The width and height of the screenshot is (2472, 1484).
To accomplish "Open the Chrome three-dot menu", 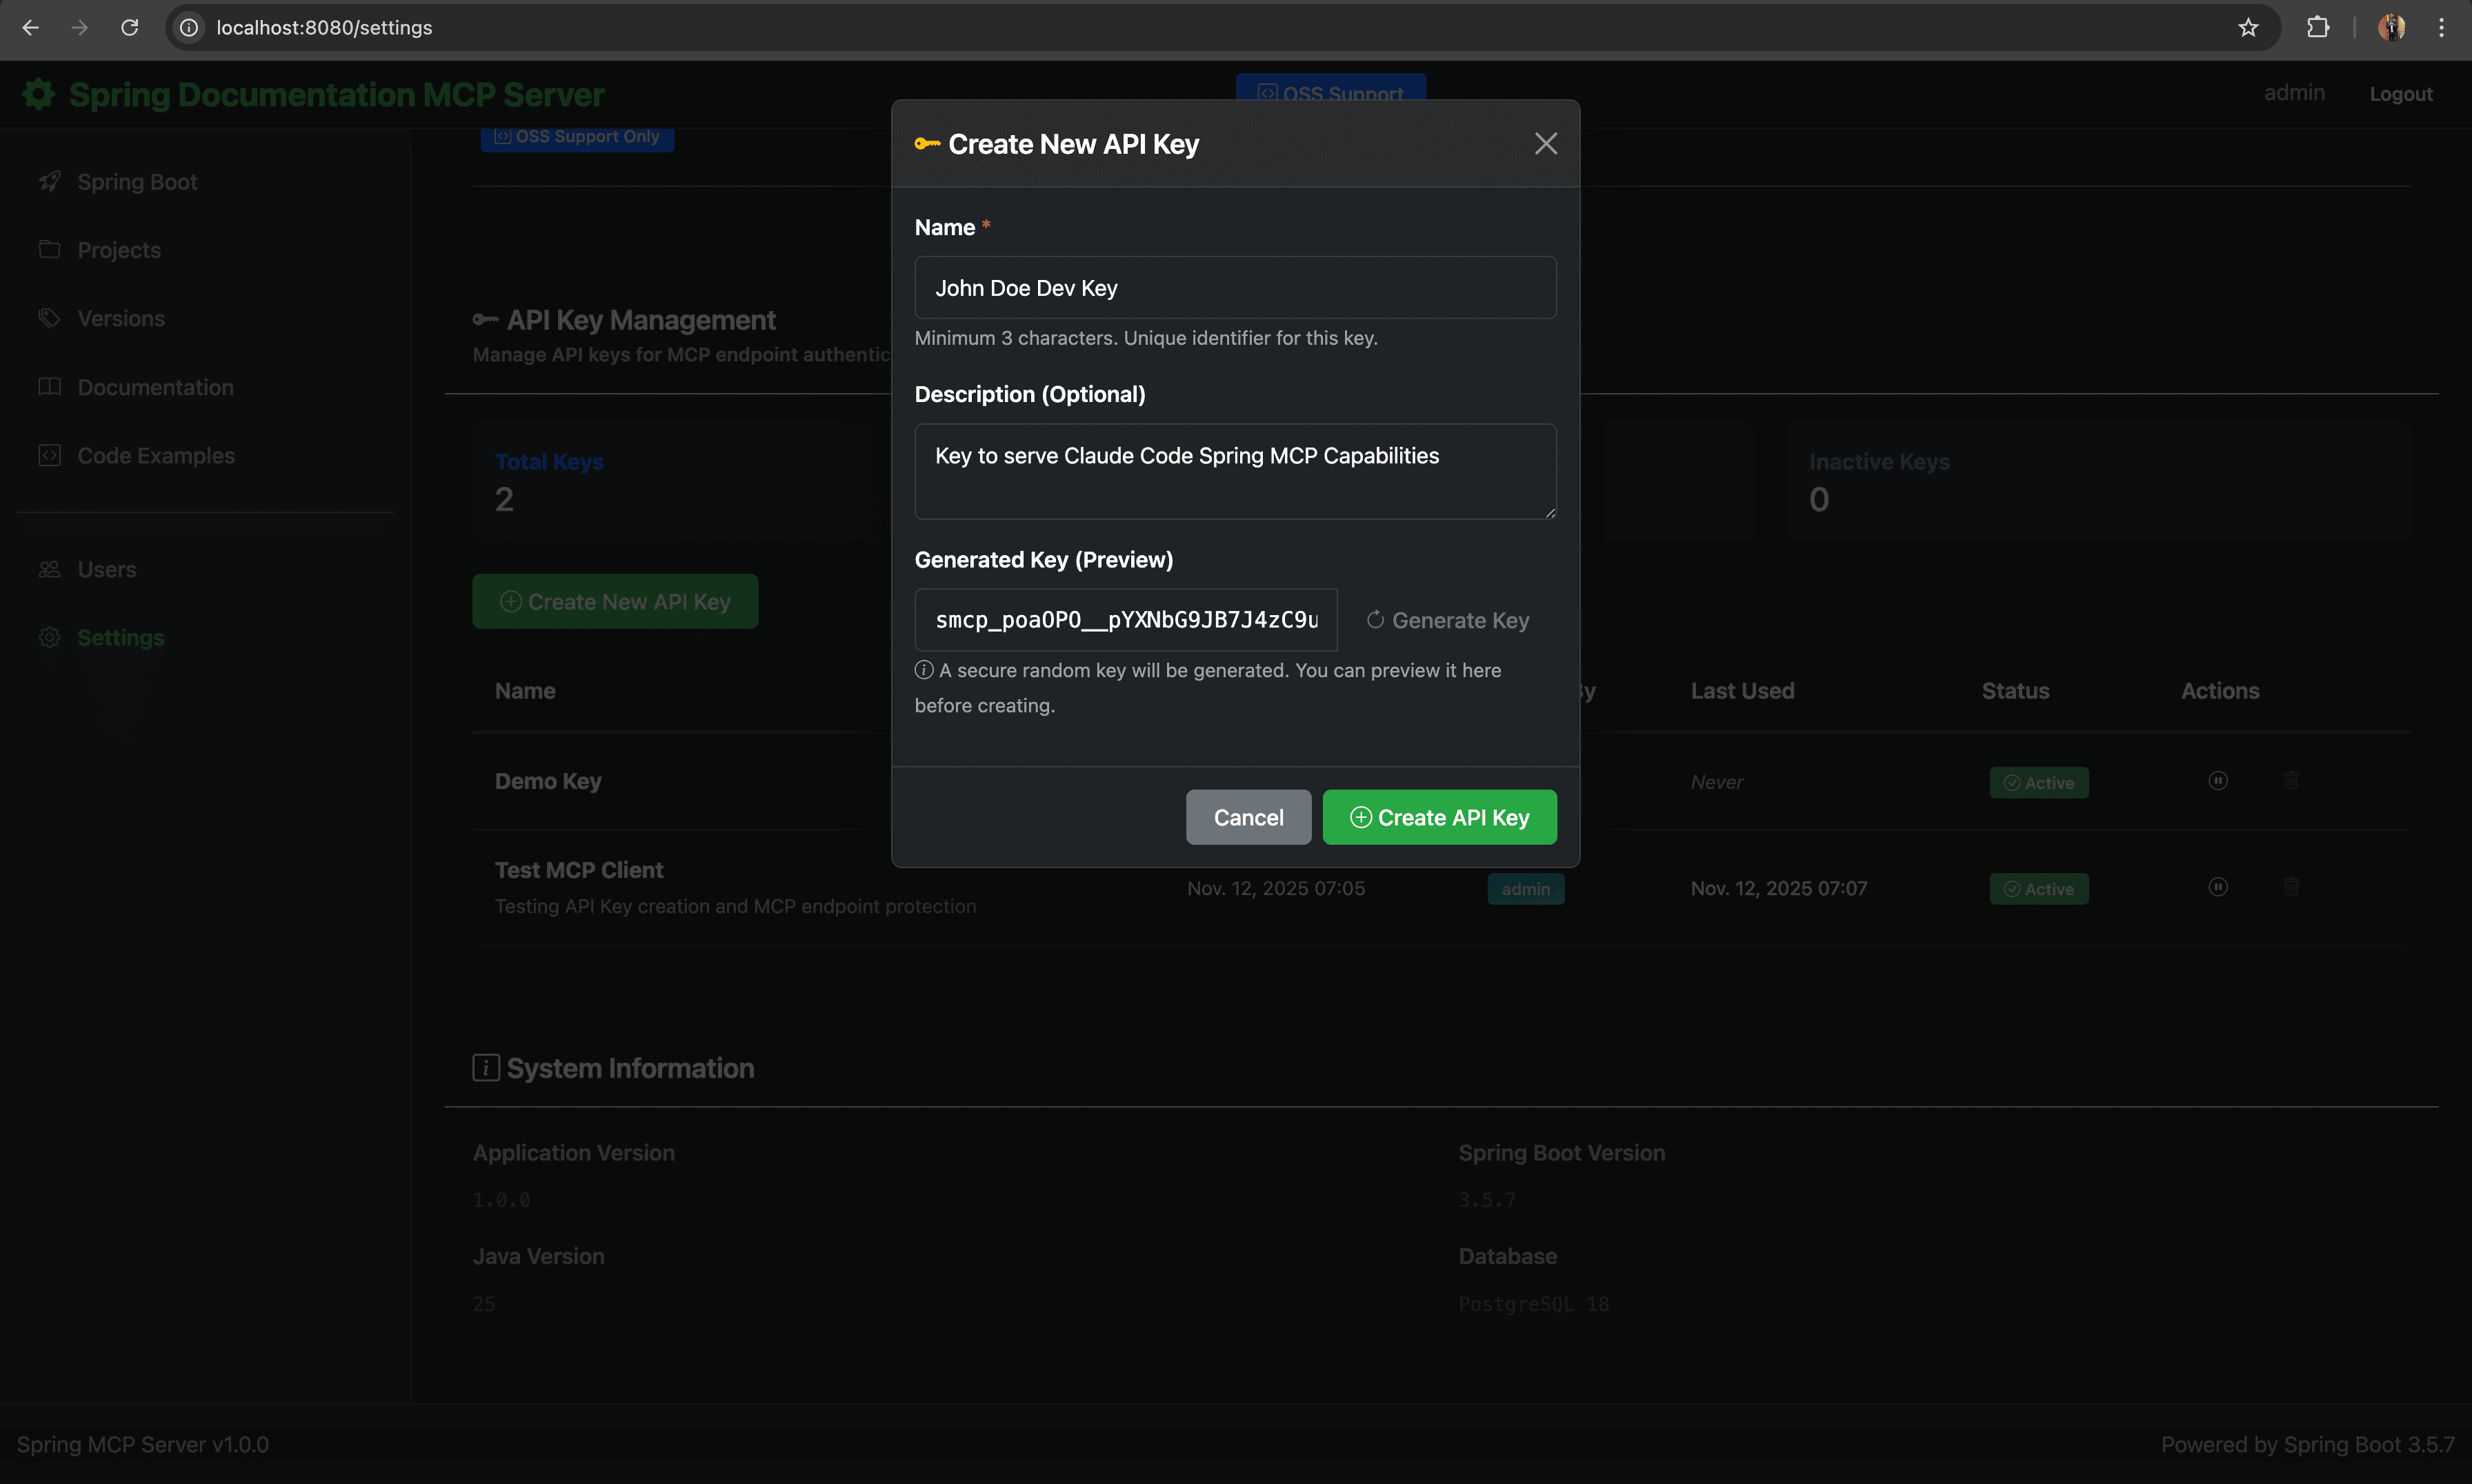I will (x=2442, y=27).
